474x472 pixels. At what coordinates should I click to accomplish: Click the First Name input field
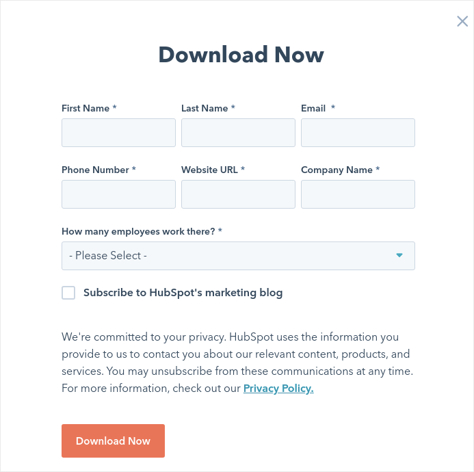click(x=118, y=133)
